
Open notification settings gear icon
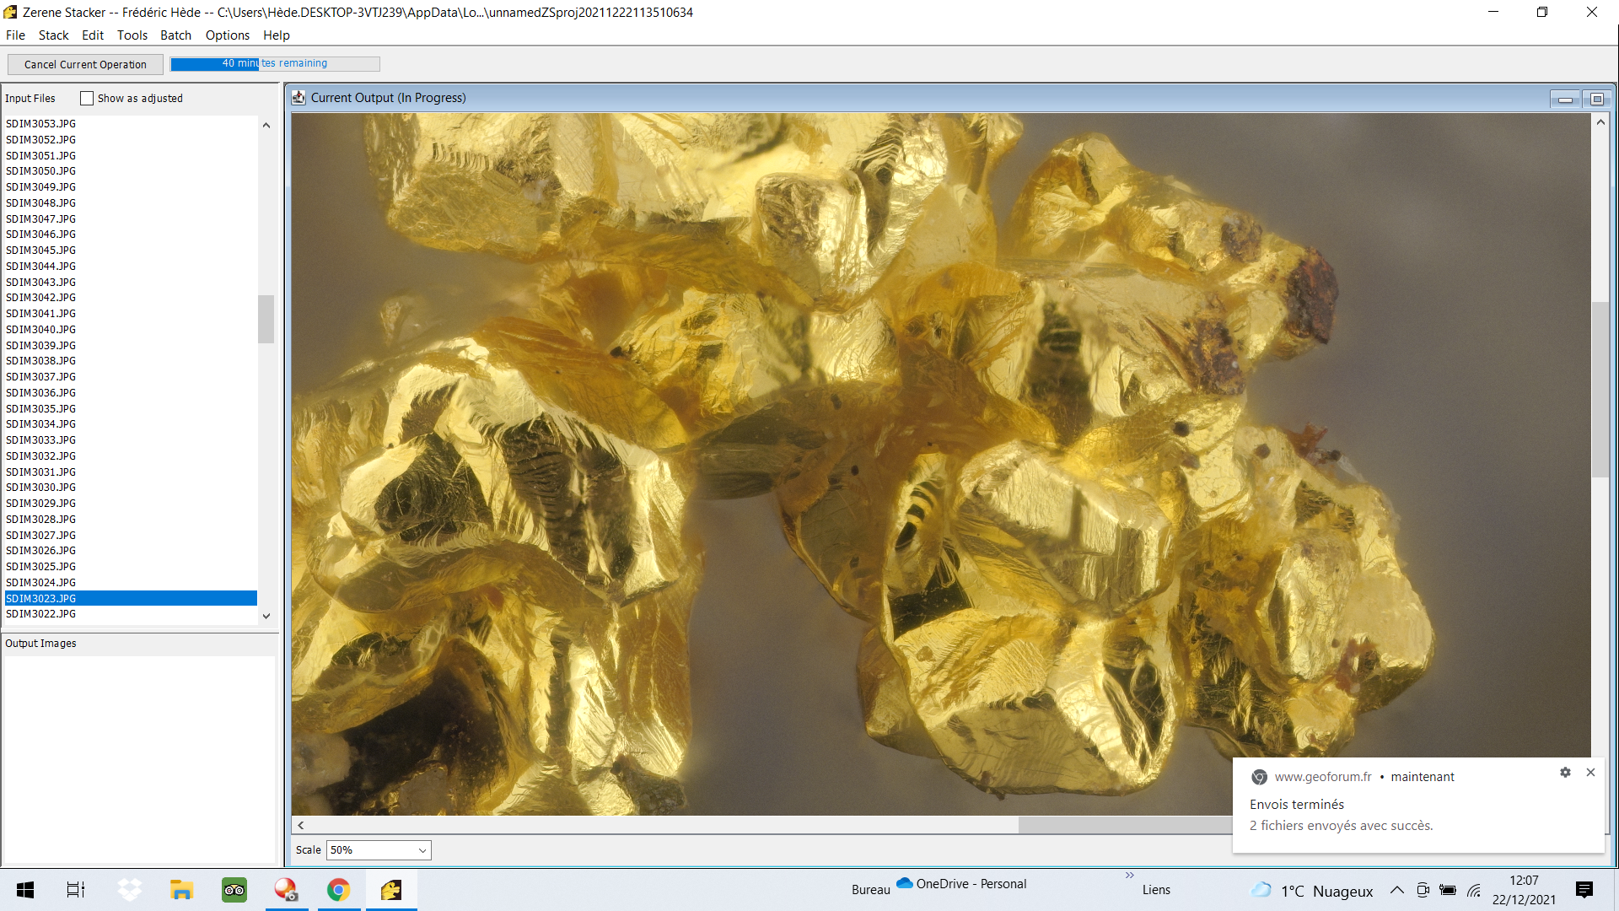click(1565, 773)
